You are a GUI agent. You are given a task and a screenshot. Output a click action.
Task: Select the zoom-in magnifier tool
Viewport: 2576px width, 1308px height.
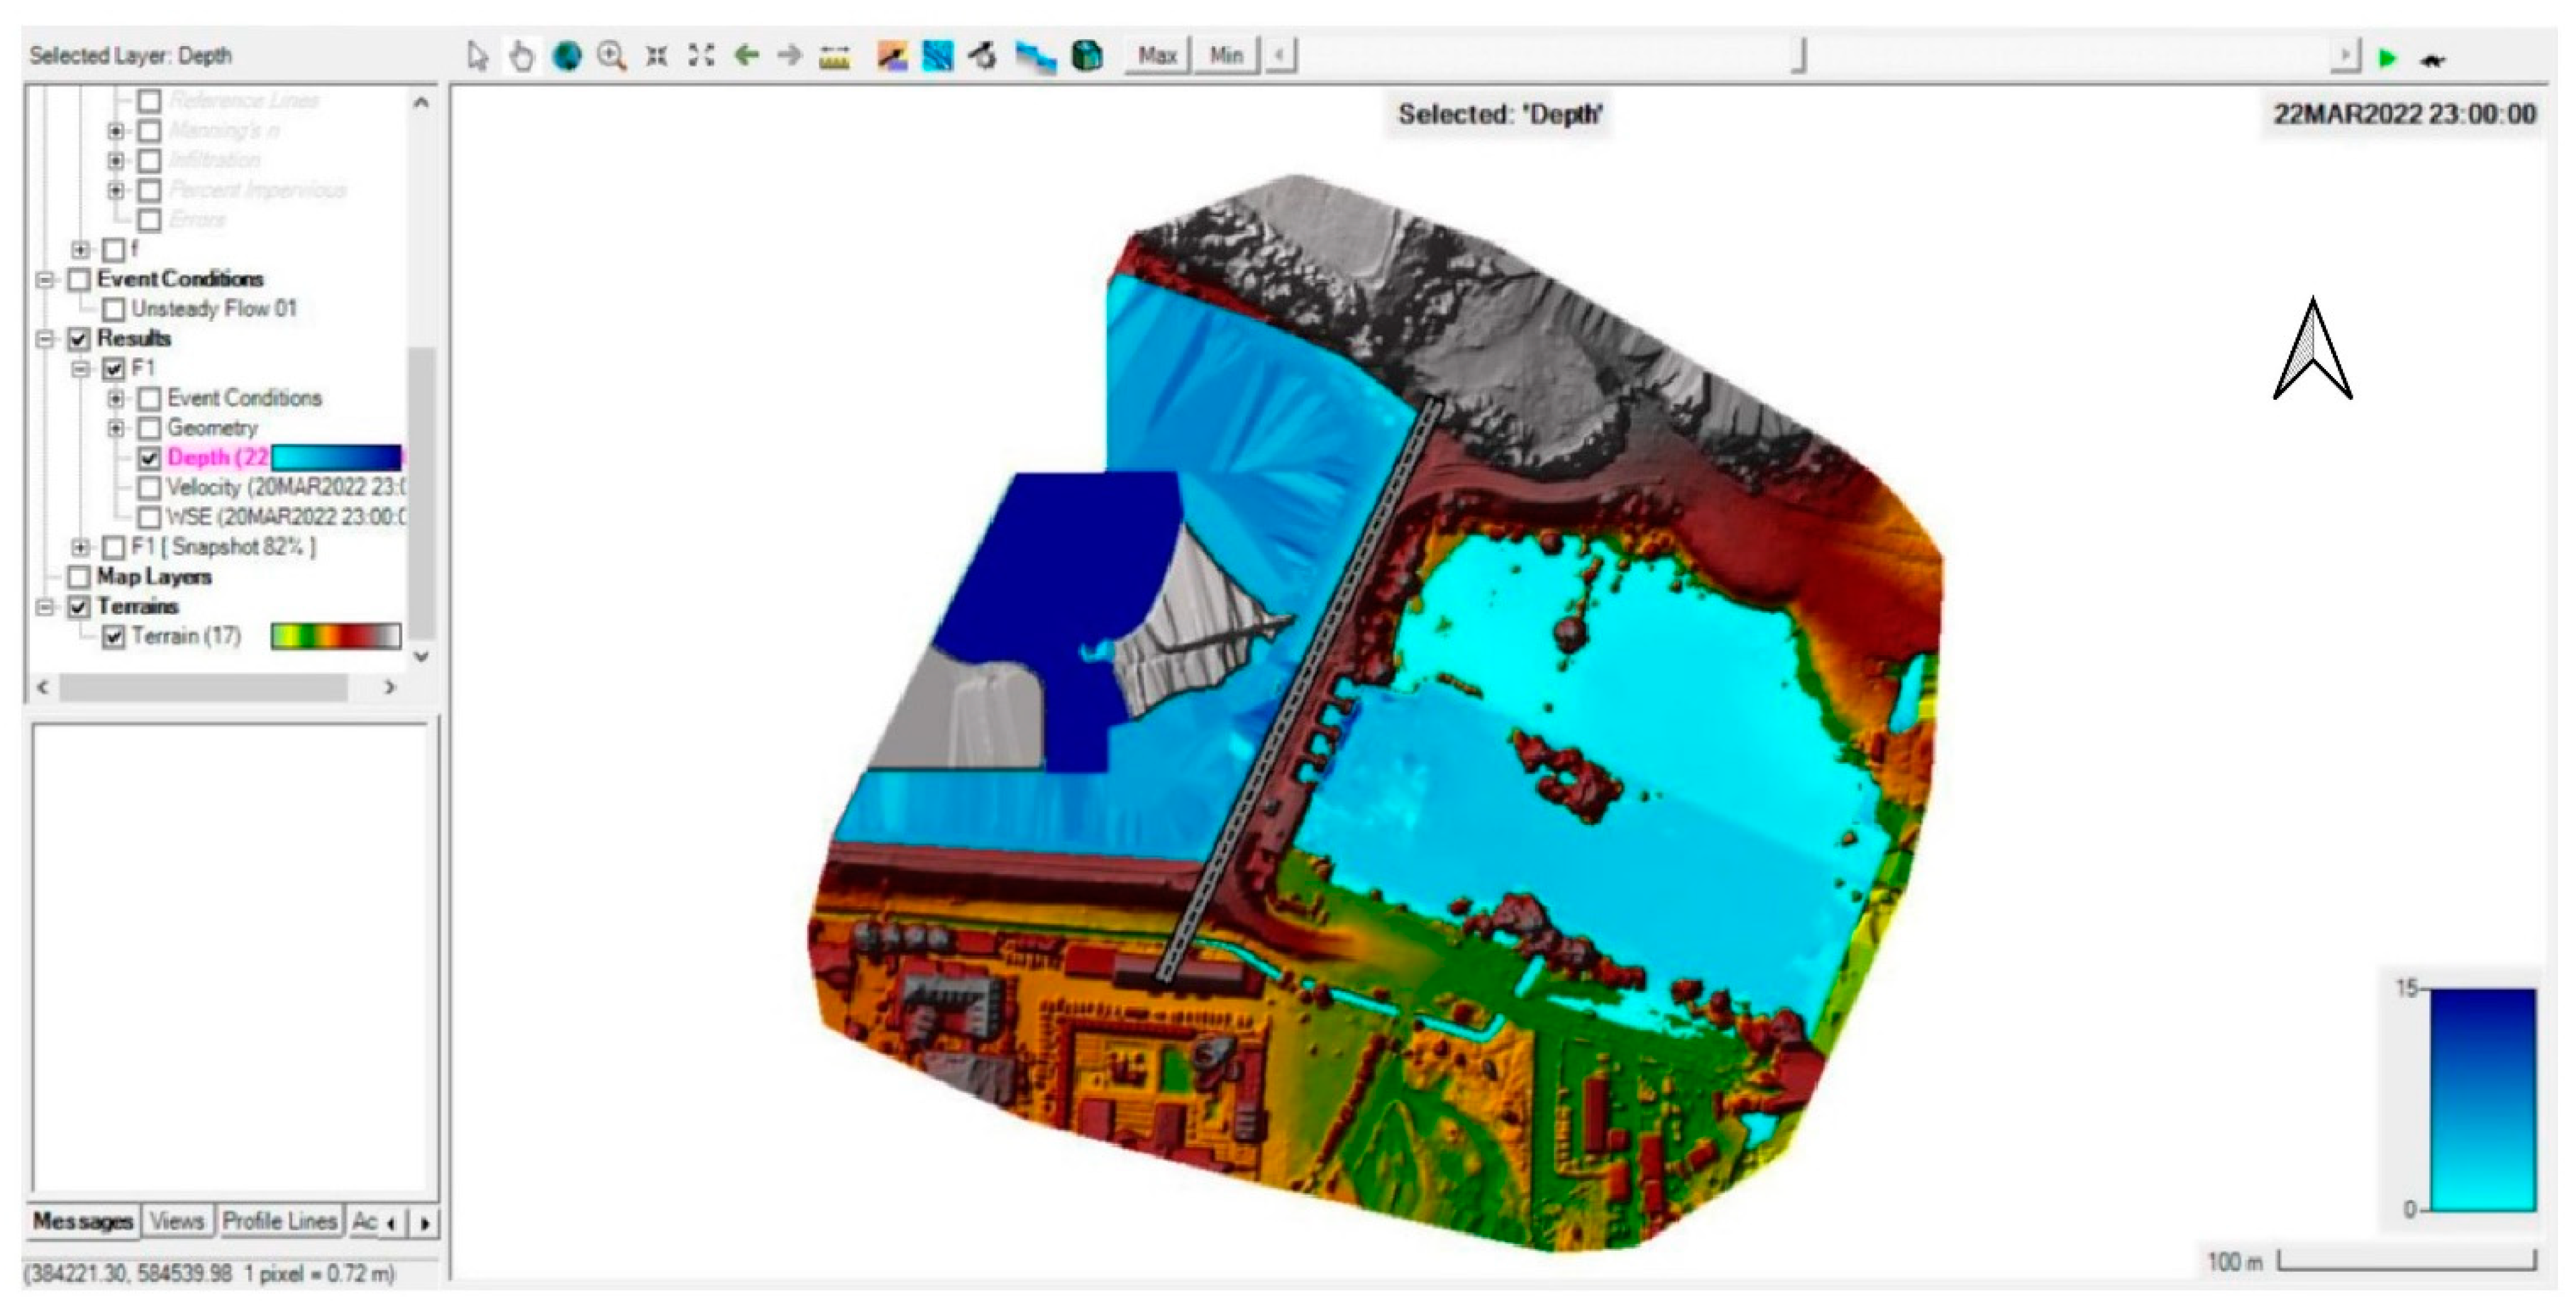(611, 56)
